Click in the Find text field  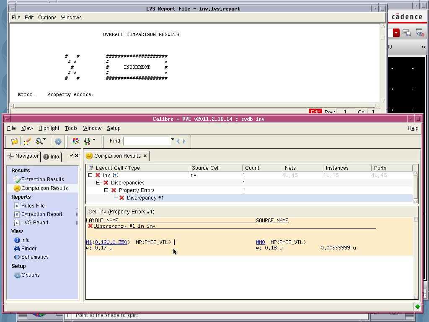147,141
